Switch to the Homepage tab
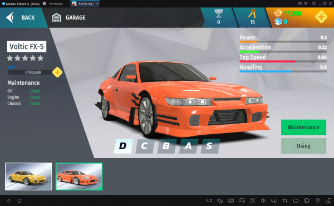The image size is (334, 206). tap(53, 4)
